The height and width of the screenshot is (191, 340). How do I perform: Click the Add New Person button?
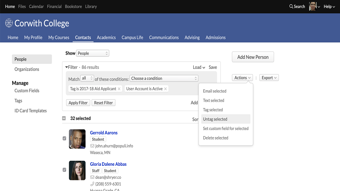pyautogui.click(x=253, y=57)
